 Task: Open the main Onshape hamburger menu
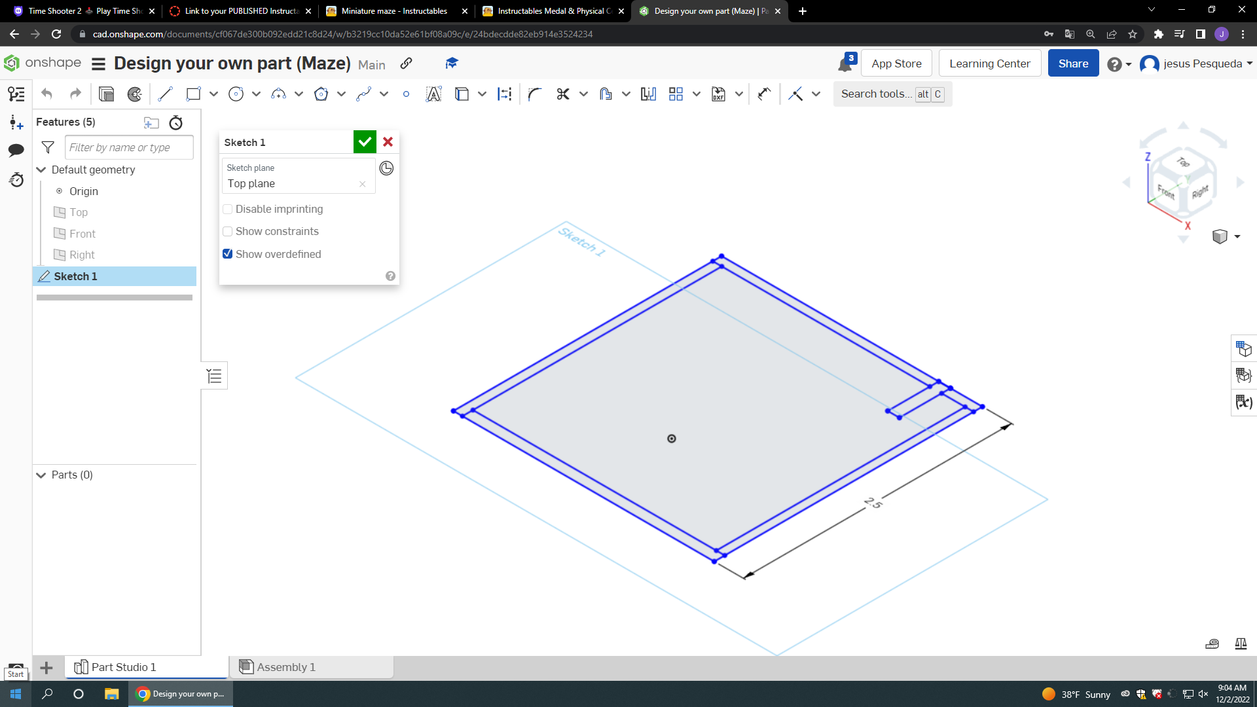coord(98,63)
